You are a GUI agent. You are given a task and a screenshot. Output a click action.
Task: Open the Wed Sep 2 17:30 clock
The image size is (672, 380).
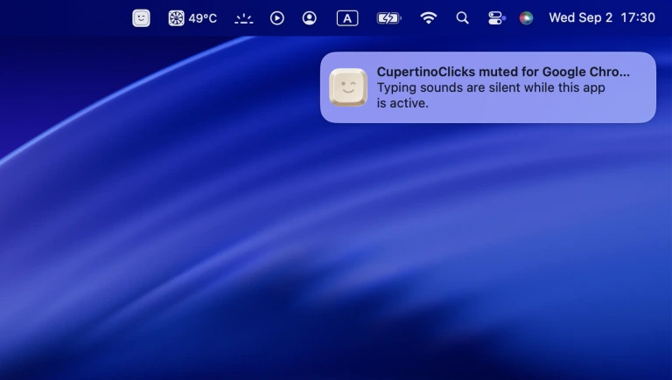click(x=602, y=17)
